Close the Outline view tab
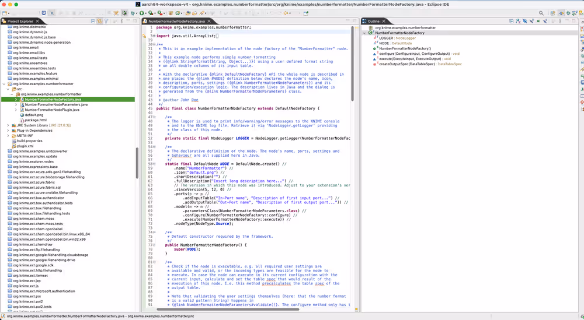Viewport: 584px width, 320px height. coord(384,21)
